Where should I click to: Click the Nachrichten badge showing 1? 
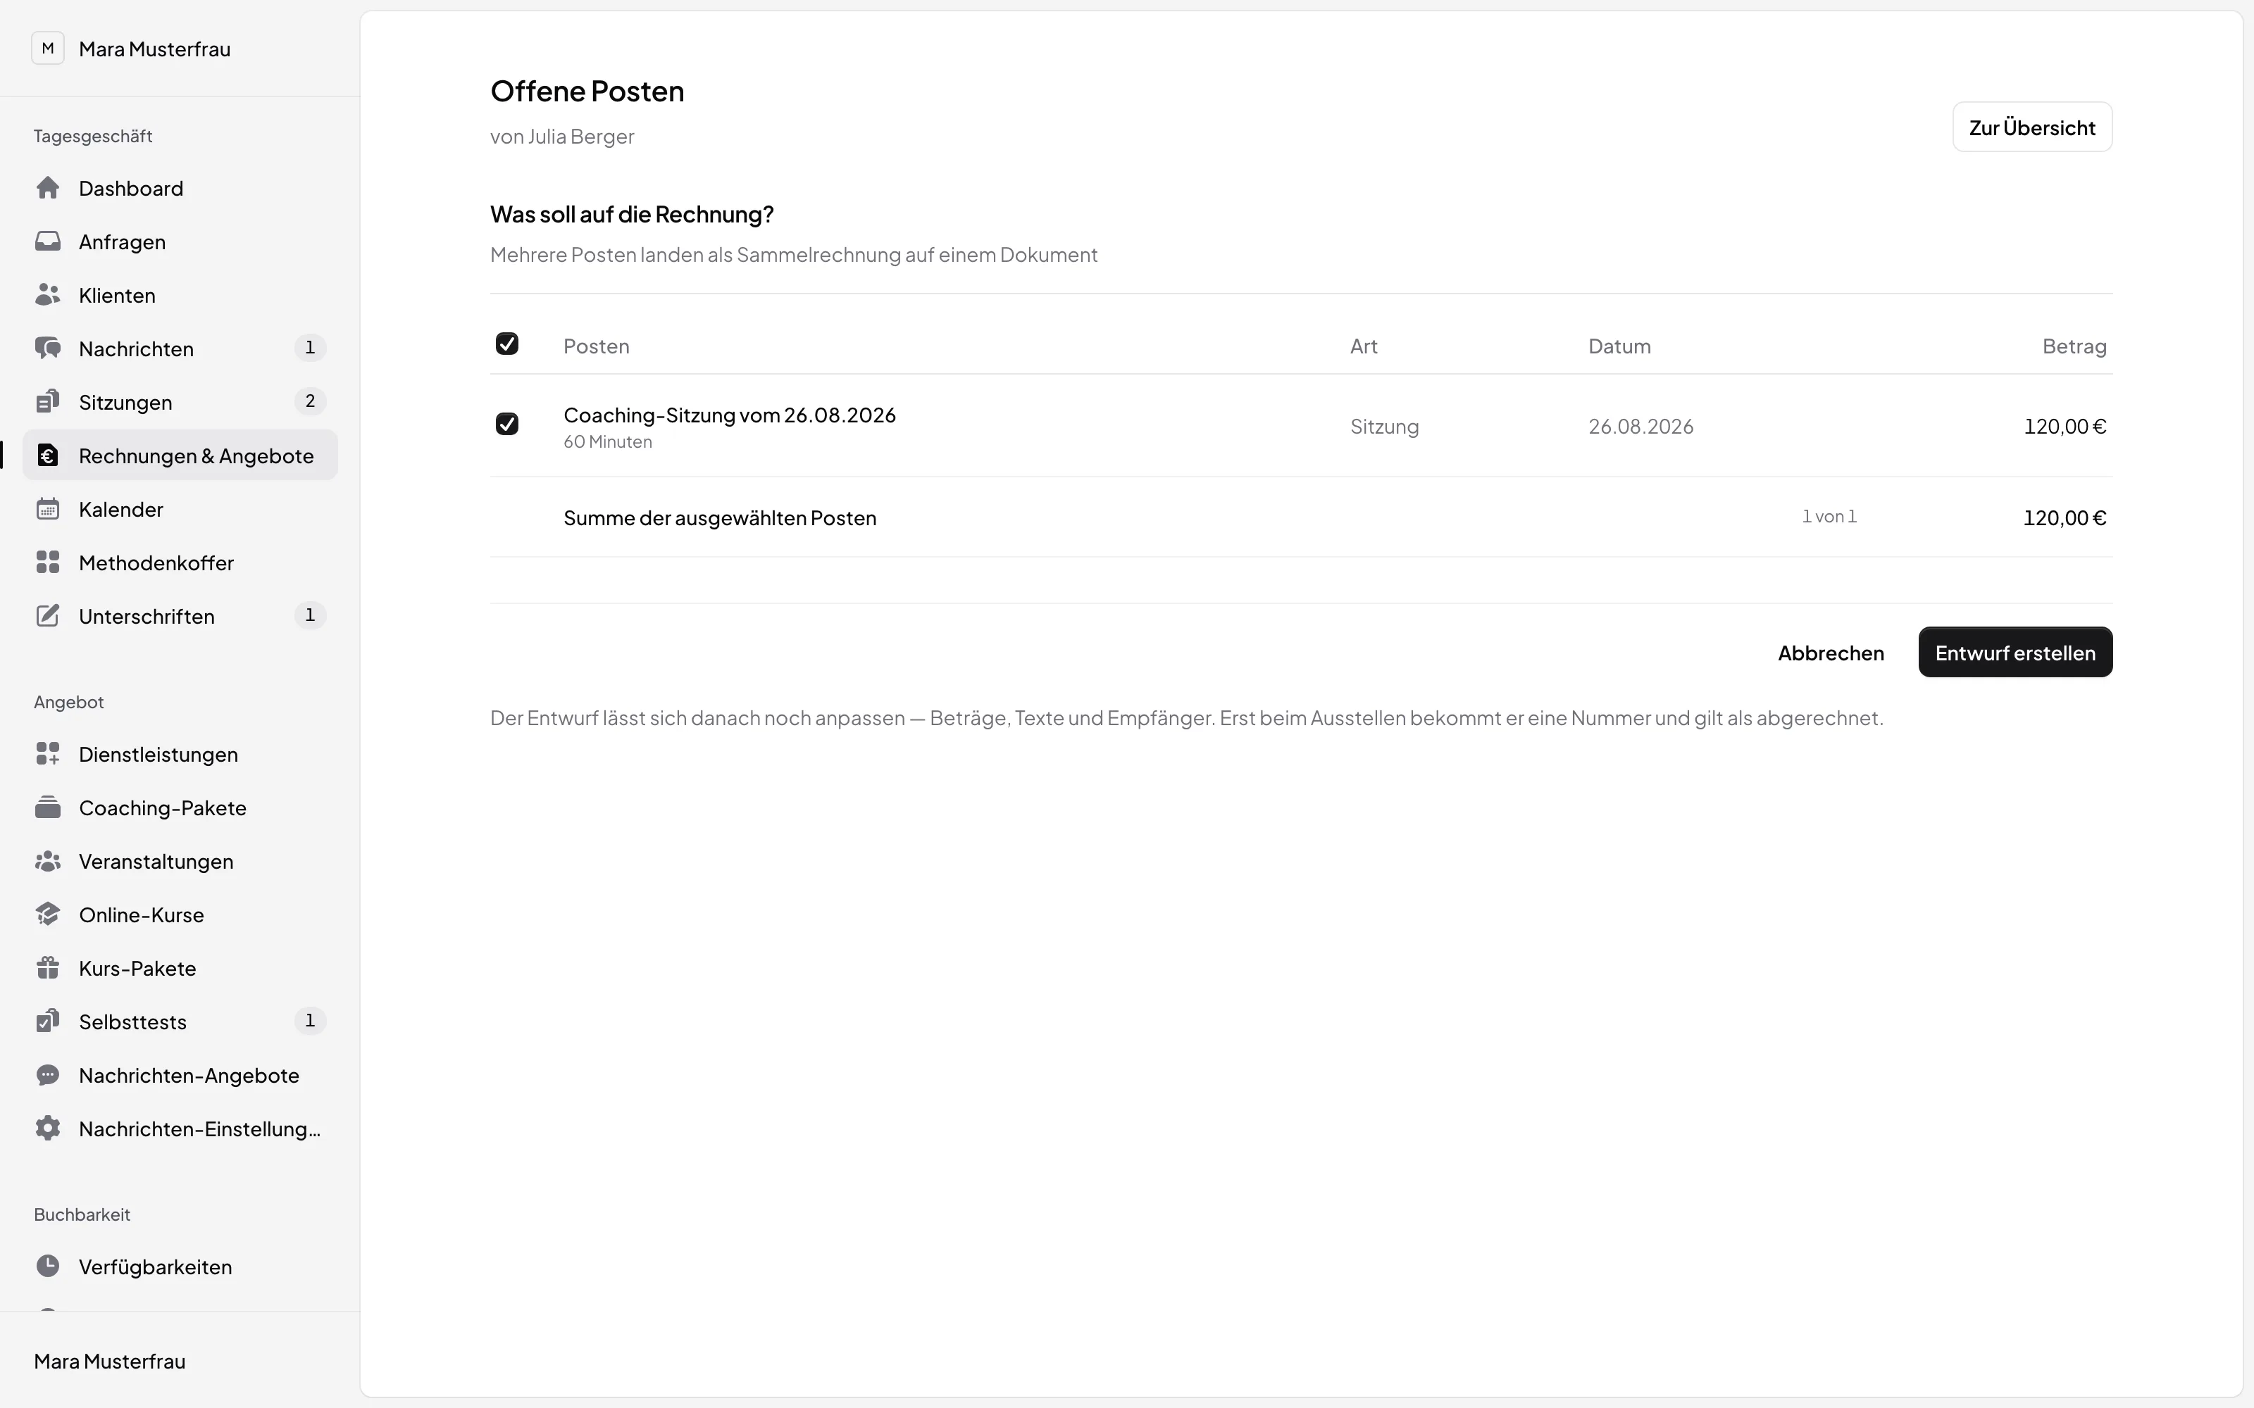[310, 348]
